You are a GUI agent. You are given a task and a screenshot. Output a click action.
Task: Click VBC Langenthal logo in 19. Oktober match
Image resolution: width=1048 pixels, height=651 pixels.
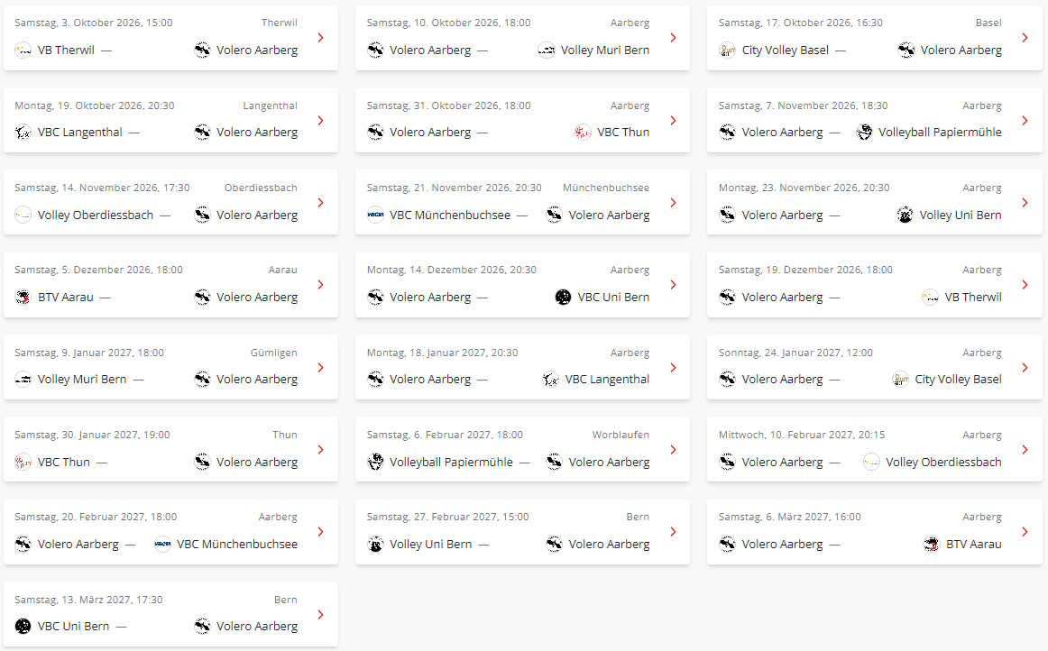click(x=23, y=133)
